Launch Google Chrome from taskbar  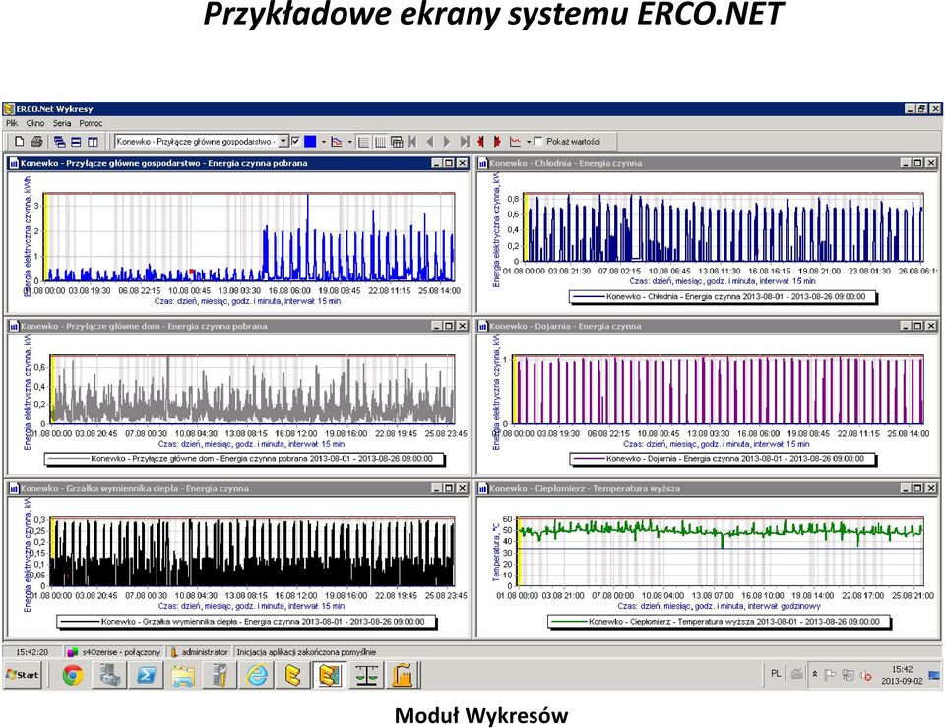[x=73, y=675]
